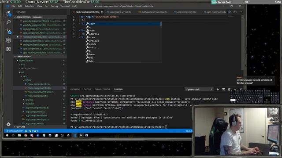Viewport: 282px width, 158px height.
Task: Split the terminal panel
Action: pos(223,89)
